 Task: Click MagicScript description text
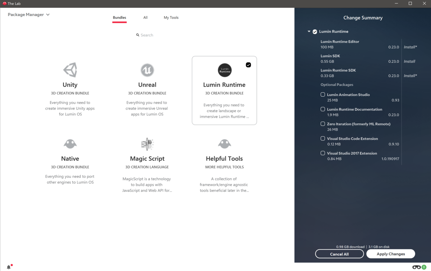pyautogui.click(x=147, y=185)
